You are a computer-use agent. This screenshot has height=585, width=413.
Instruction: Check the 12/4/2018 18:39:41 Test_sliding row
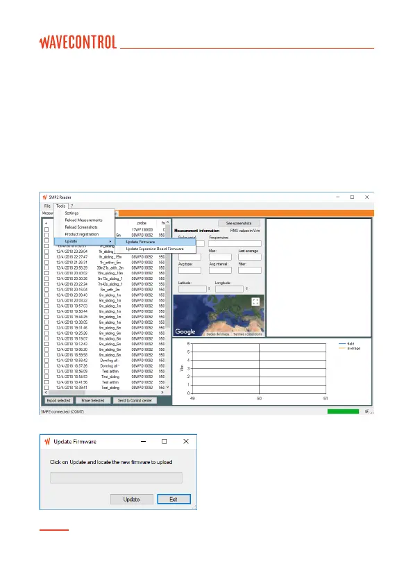tap(47, 388)
